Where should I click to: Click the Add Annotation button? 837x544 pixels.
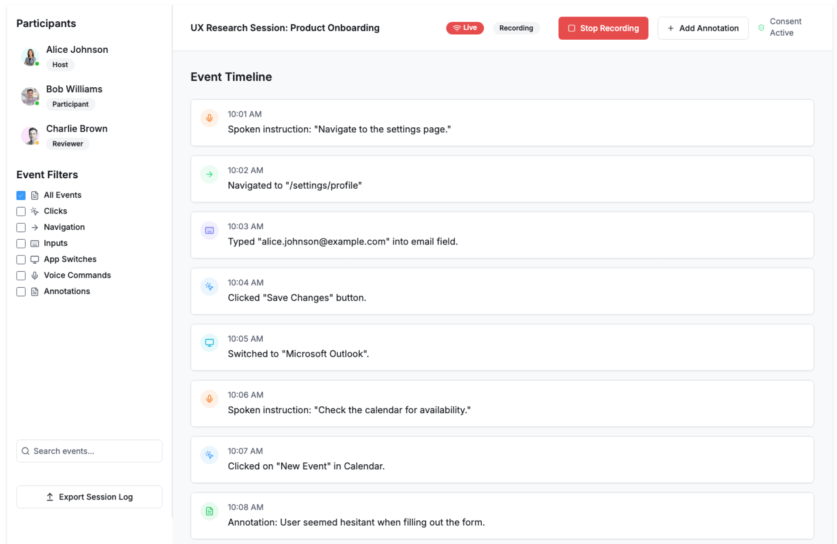click(x=703, y=28)
